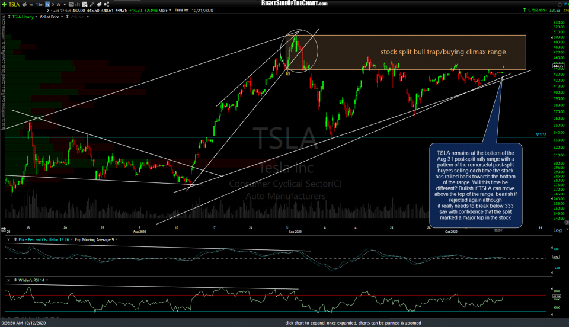This screenshot has height=327, width=569.
Task: Click the RSI 57.79 value tag
Action: pos(555,297)
